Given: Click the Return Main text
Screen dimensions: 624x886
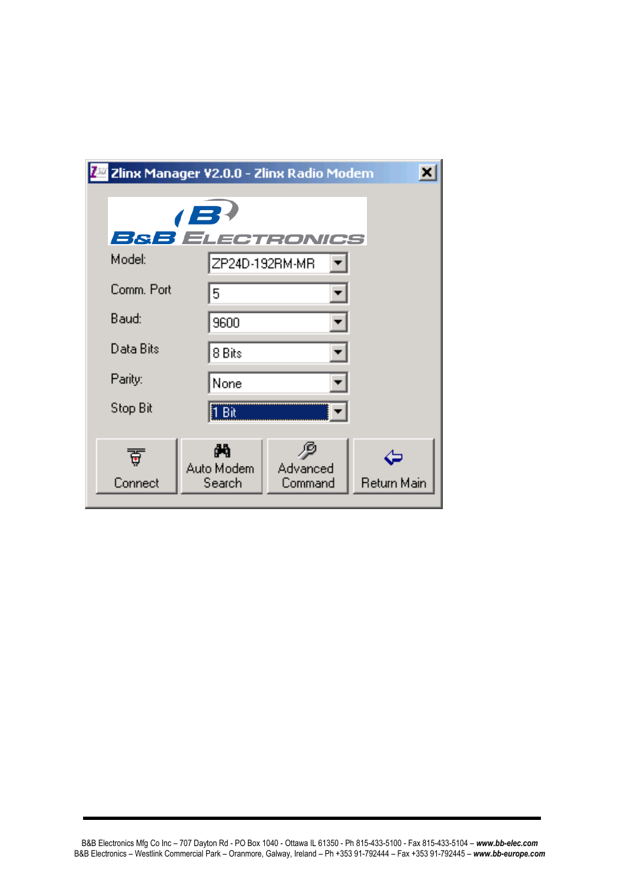Looking at the screenshot, I should [394, 483].
